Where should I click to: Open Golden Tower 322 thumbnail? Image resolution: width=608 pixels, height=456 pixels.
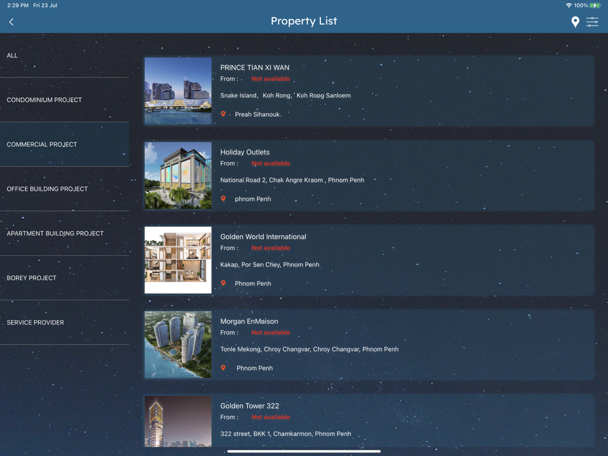(178, 421)
